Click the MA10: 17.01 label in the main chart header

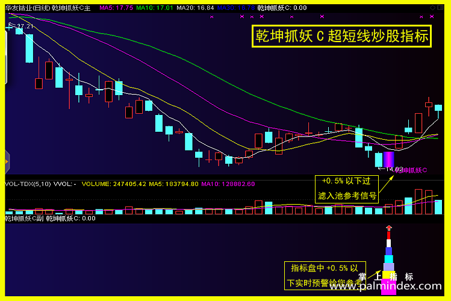[x=155, y=8]
